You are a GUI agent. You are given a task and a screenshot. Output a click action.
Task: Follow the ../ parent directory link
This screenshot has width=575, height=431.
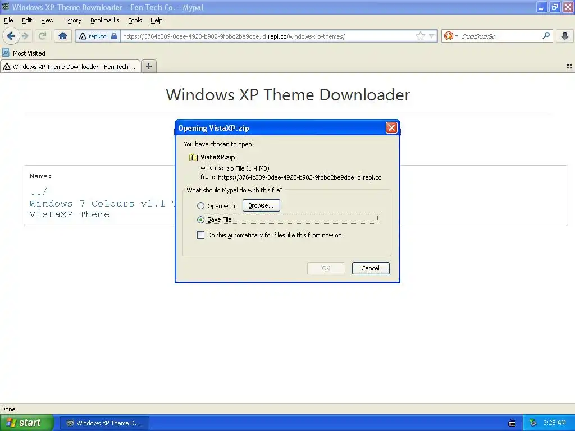pos(39,192)
